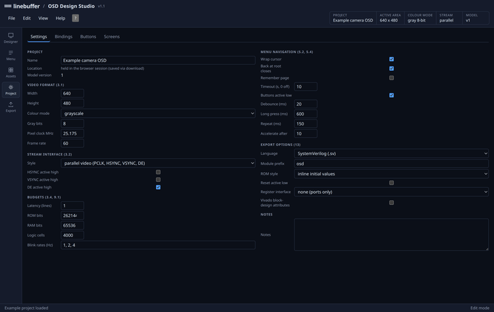The image size is (494, 312).
Task: Open the Export sidebar panel
Action: coord(11,107)
